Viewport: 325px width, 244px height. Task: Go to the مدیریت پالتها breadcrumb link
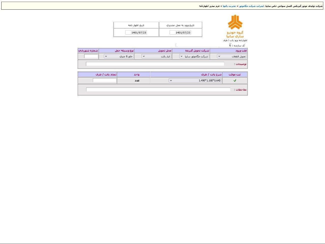click(229, 6)
